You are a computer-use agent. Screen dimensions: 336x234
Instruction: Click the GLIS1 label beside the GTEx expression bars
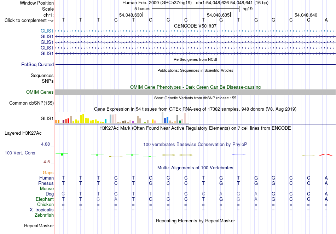(47, 118)
